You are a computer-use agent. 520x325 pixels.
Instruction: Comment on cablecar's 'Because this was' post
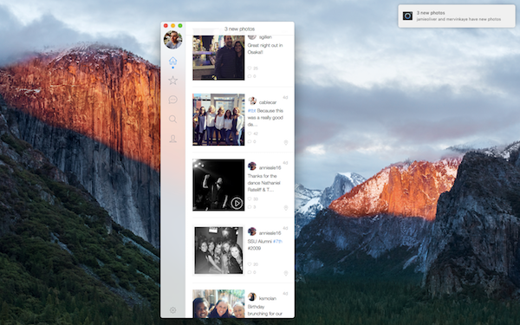click(250, 141)
